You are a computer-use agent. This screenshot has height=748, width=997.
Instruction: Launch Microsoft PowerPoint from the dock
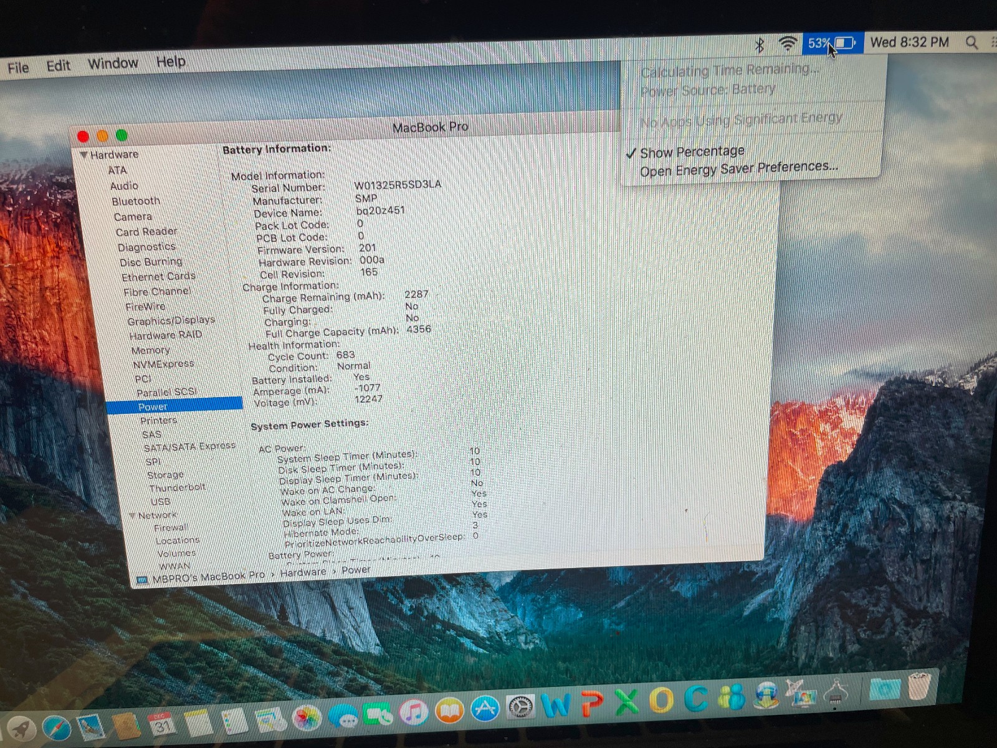click(592, 703)
